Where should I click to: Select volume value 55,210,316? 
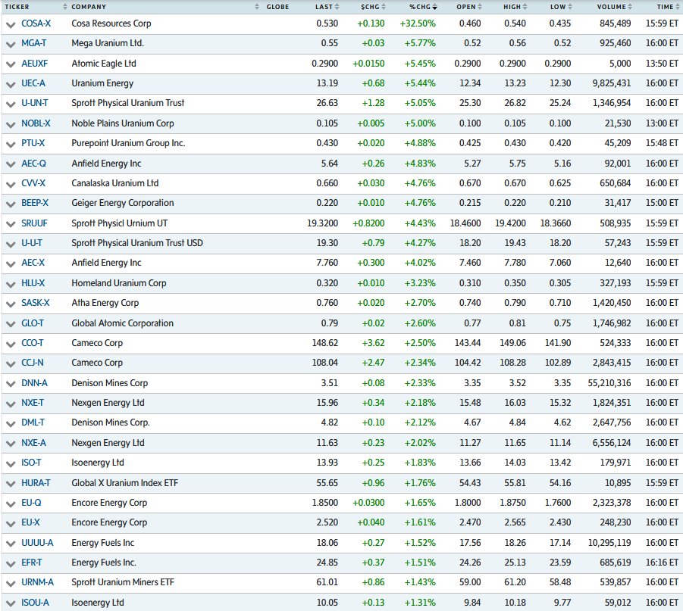tap(609, 383)
